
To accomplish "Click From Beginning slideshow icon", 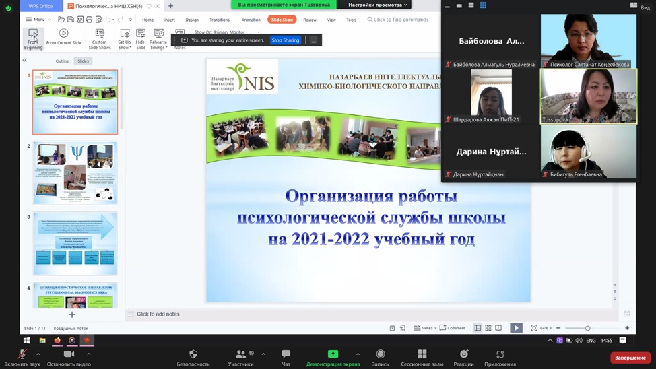I will click(33, 34).
